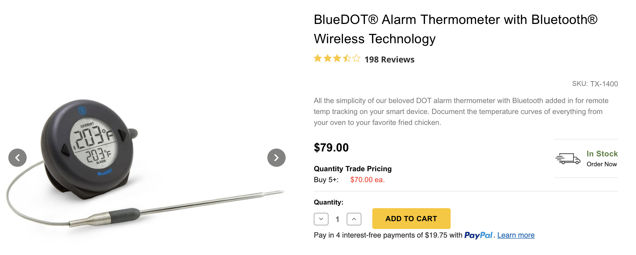Image resolution: width=636 pixels, height=255 pixels.
Task: Click the delivery truck icon
Action: click(568, 158)
